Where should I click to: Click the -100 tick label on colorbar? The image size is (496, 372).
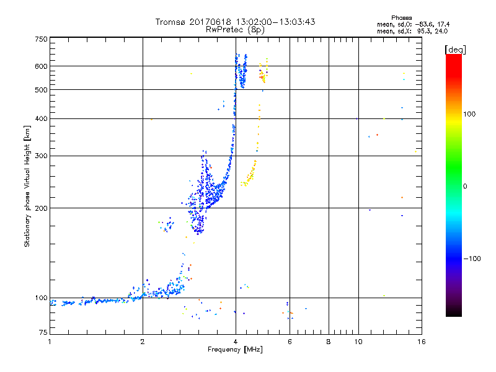coord(472,259)
